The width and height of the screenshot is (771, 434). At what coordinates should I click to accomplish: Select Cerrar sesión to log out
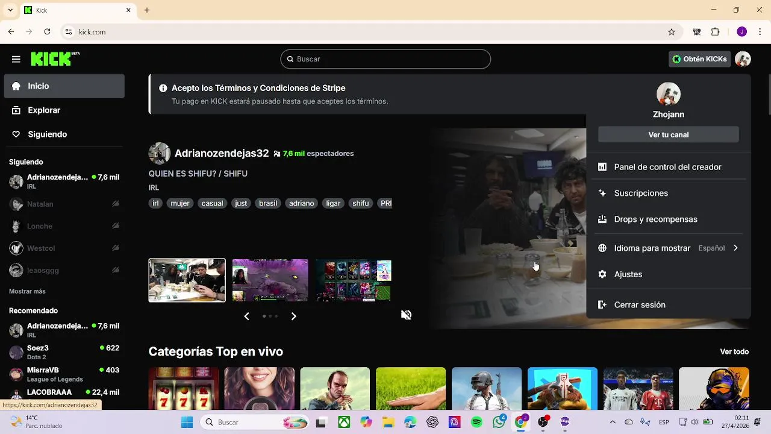[669, 305]
